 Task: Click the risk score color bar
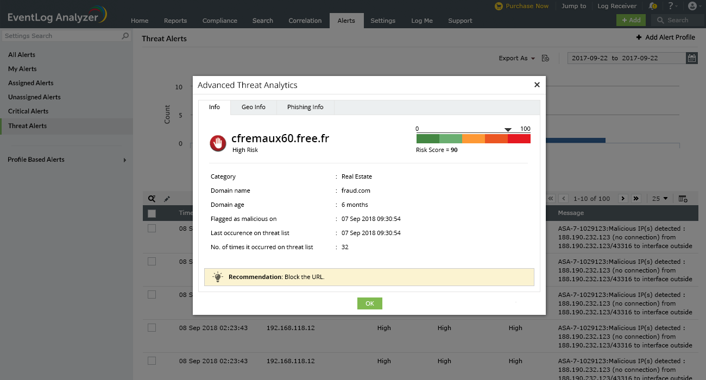473,139
